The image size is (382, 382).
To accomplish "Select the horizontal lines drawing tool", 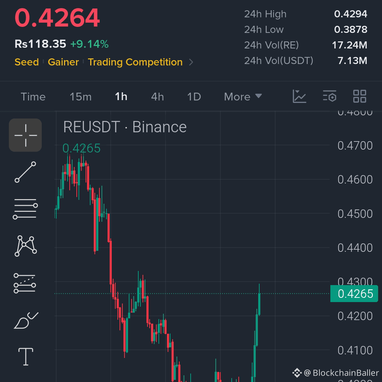I will [25, 209].
